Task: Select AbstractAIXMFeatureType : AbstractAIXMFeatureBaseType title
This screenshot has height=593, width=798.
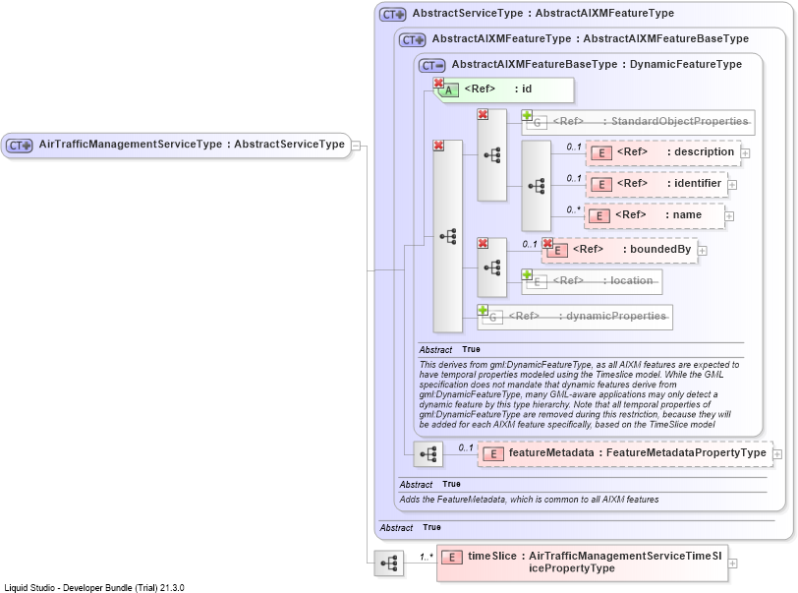Action: (591, 38)
